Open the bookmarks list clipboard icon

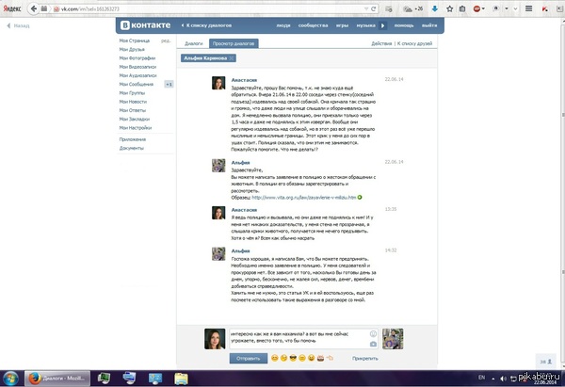(x=462, y=8)
